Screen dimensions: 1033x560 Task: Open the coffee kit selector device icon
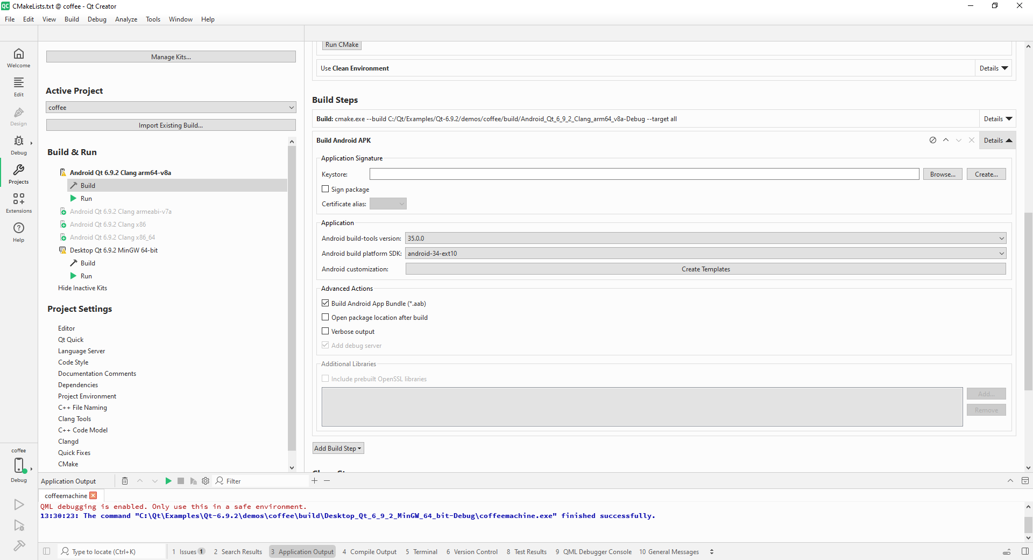click(19, 465)
